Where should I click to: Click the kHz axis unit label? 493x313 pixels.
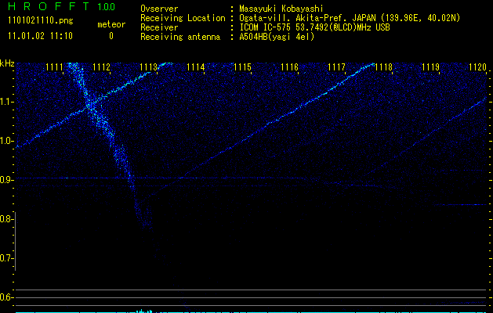click(x=7, y=63)
